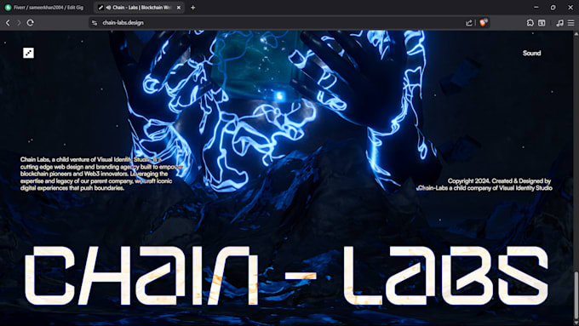Expand the page using the fullscreen arrows icon
This screenshot has height=326, width=579.
[28, 53]
